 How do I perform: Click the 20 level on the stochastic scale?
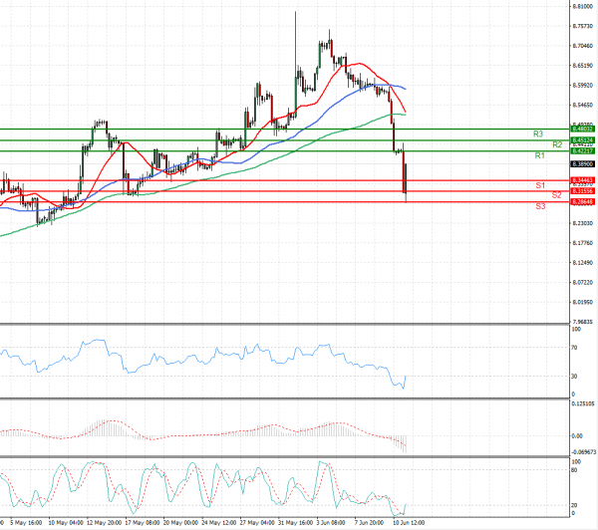(x=575, y=505)
